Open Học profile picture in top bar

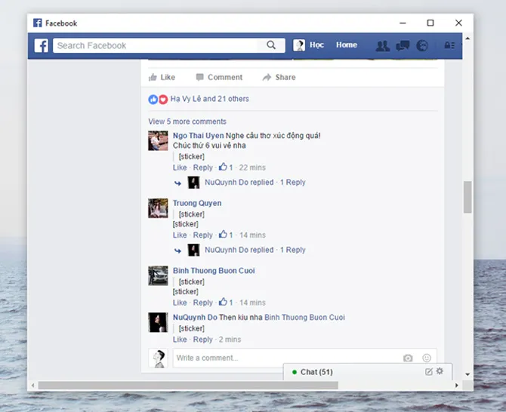pos(299,45)
